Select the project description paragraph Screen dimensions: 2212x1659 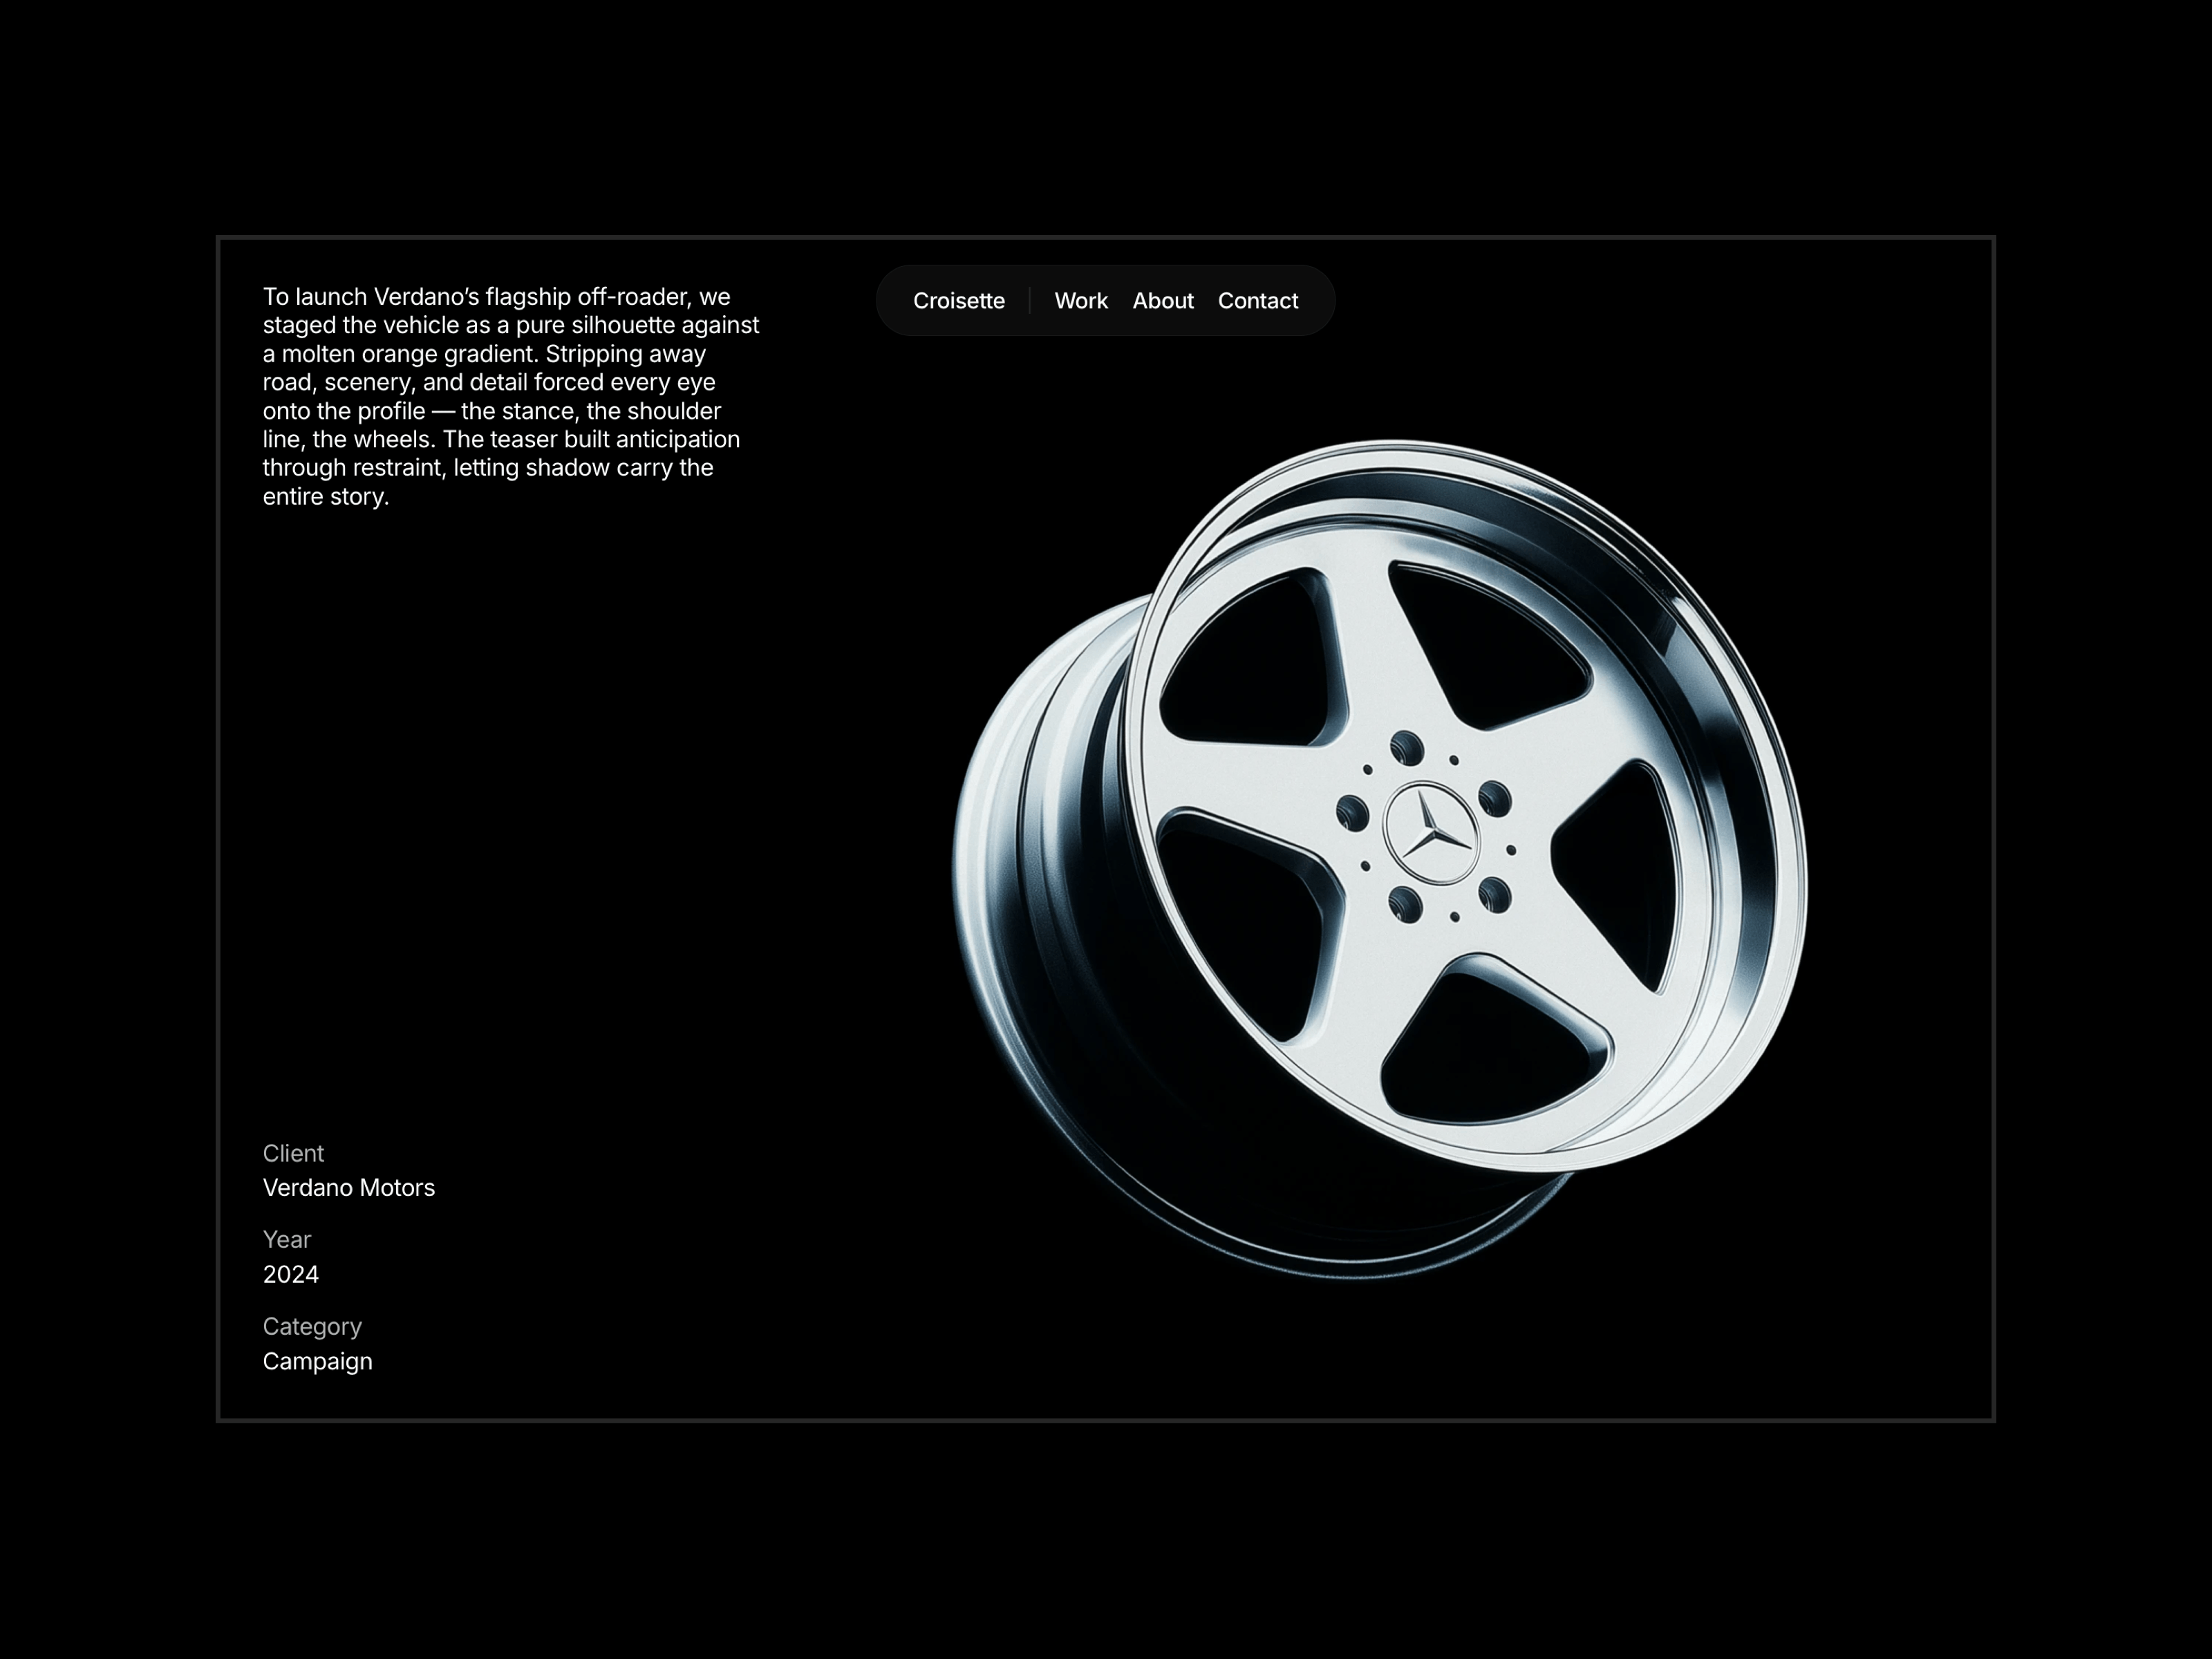511,396
